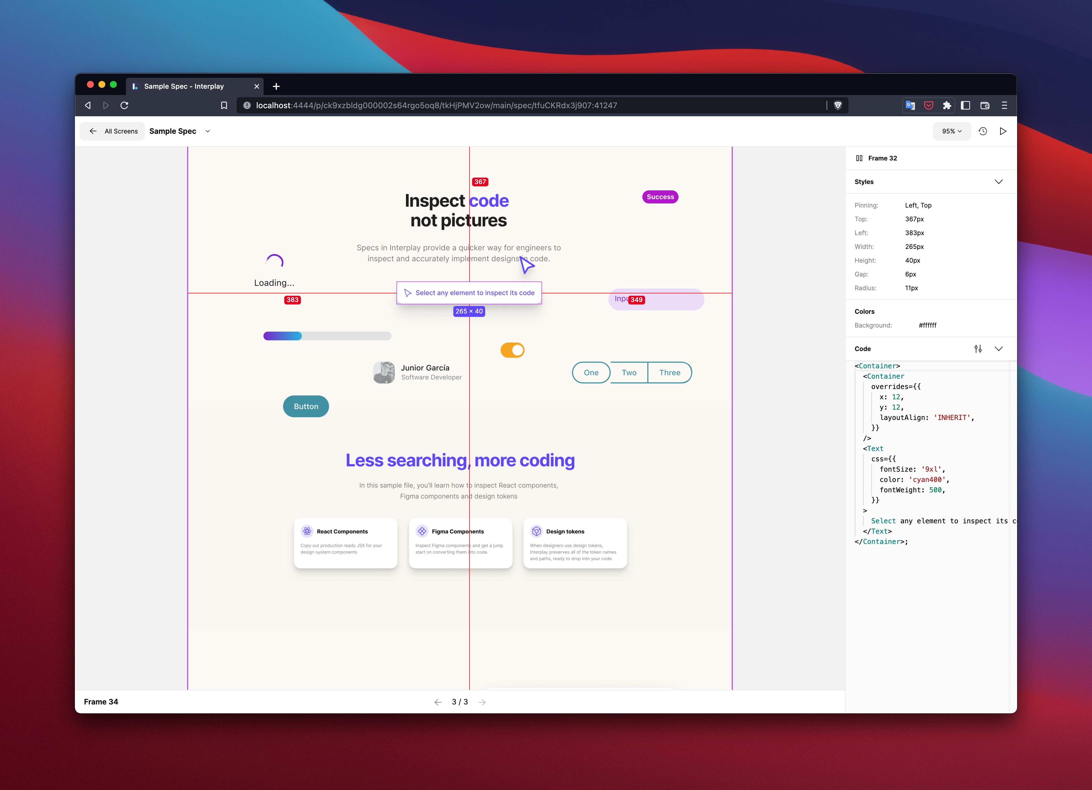Open the Google Translate extension
This screenshot has width=1092, height=790.
click(x=910, y=105)
